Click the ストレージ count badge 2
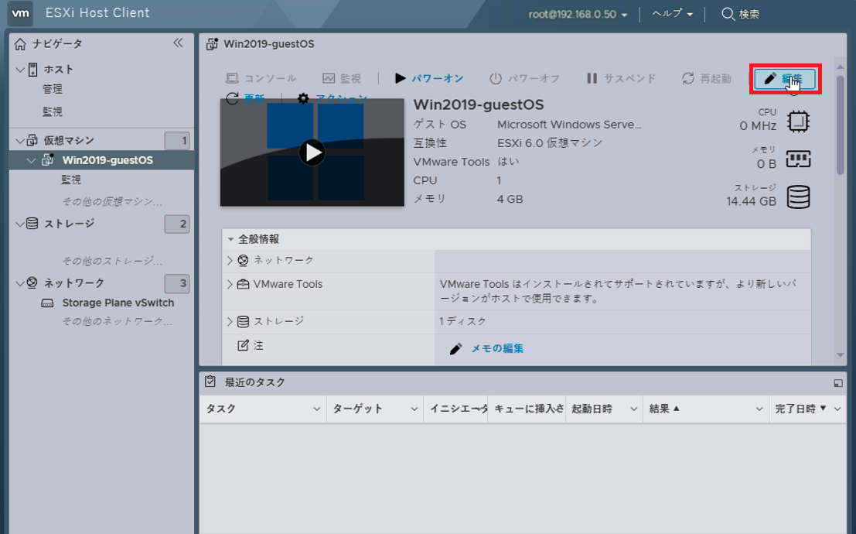 177,224
